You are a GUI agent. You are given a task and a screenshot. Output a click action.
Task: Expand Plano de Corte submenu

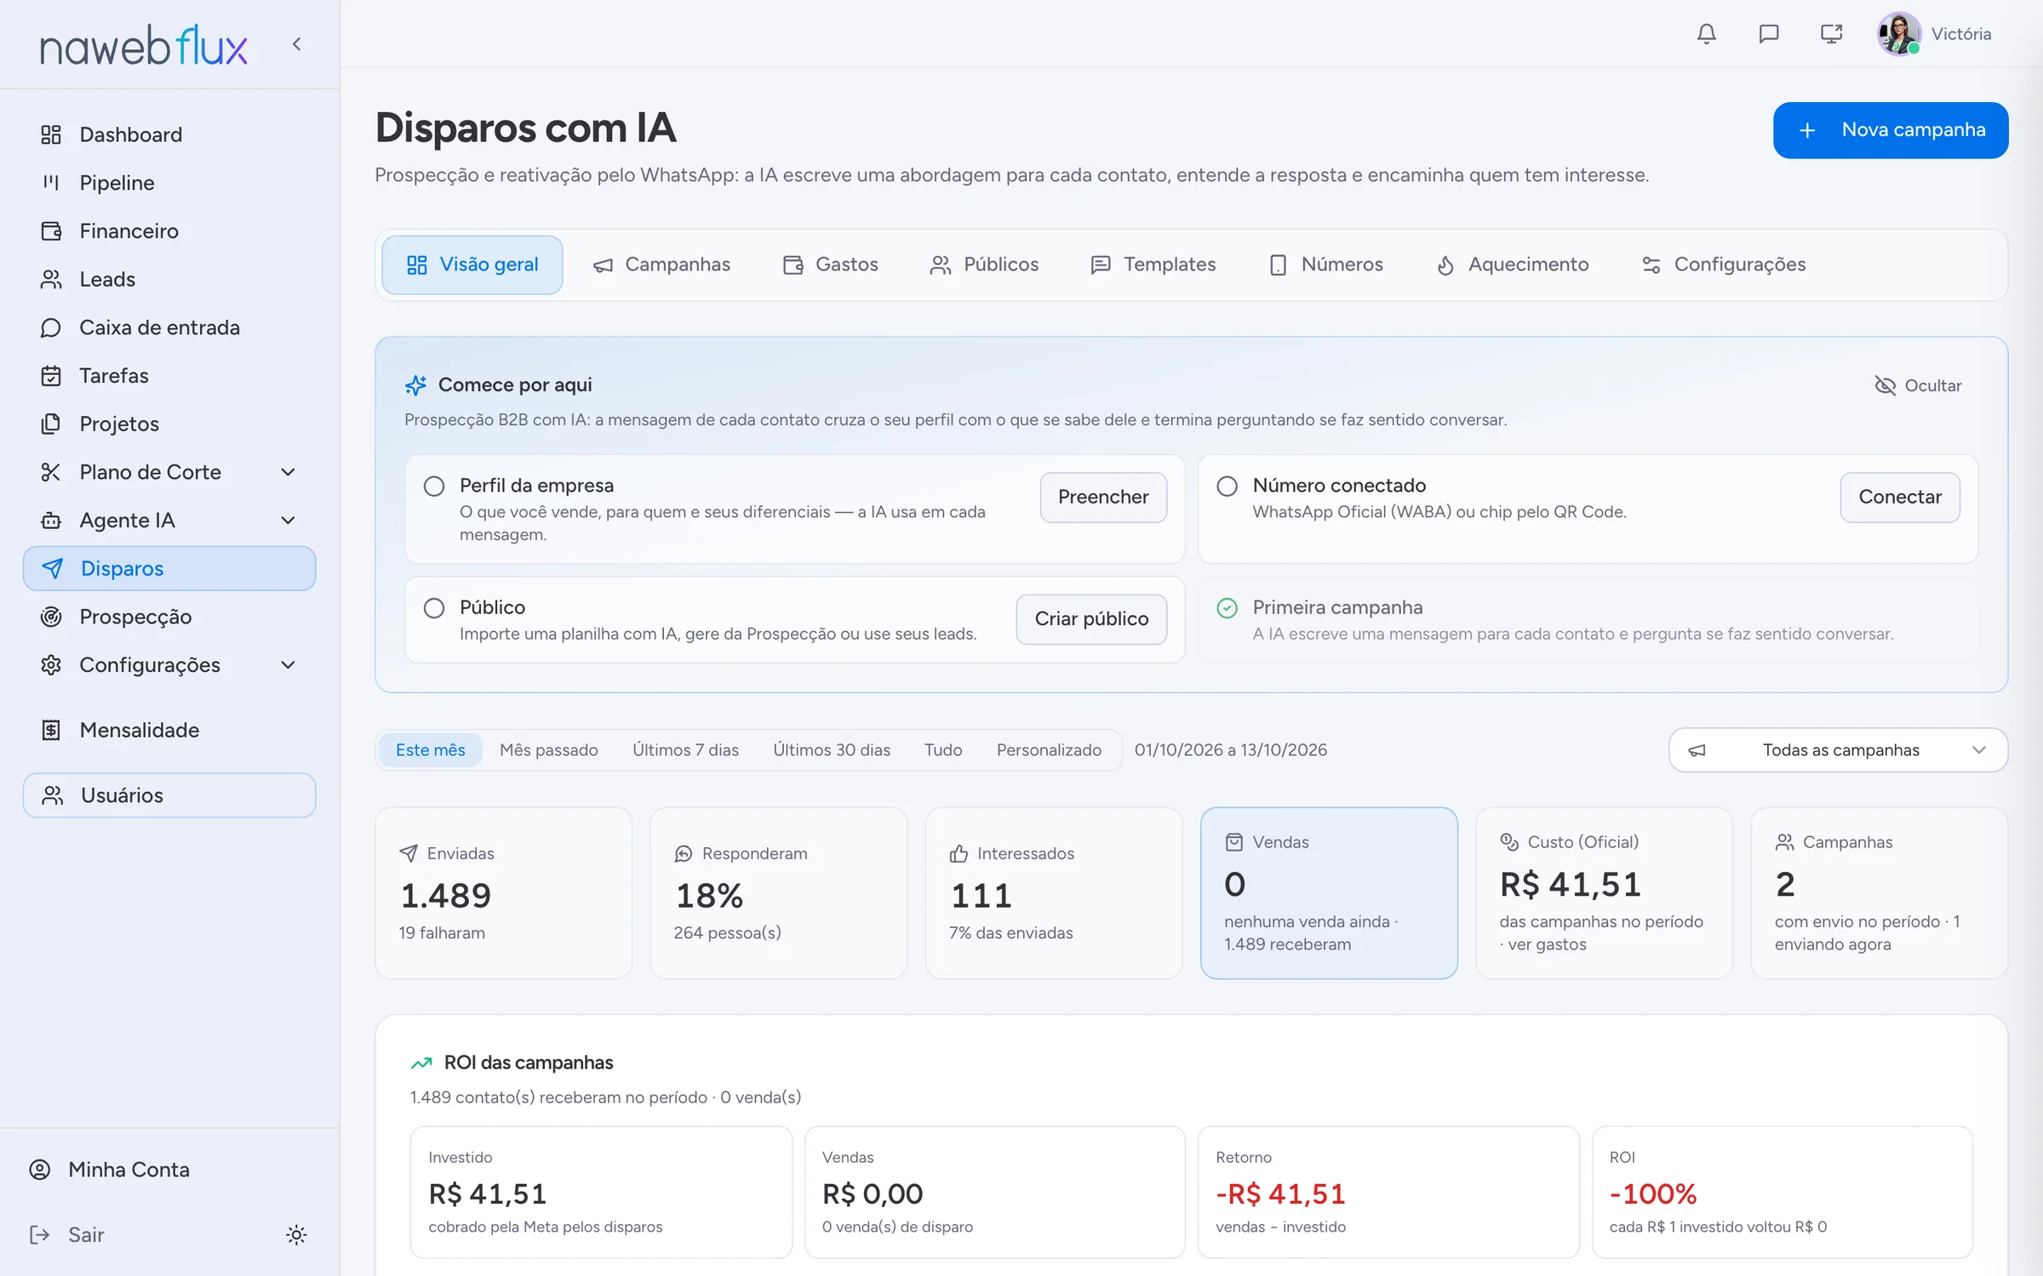point(288,472)
